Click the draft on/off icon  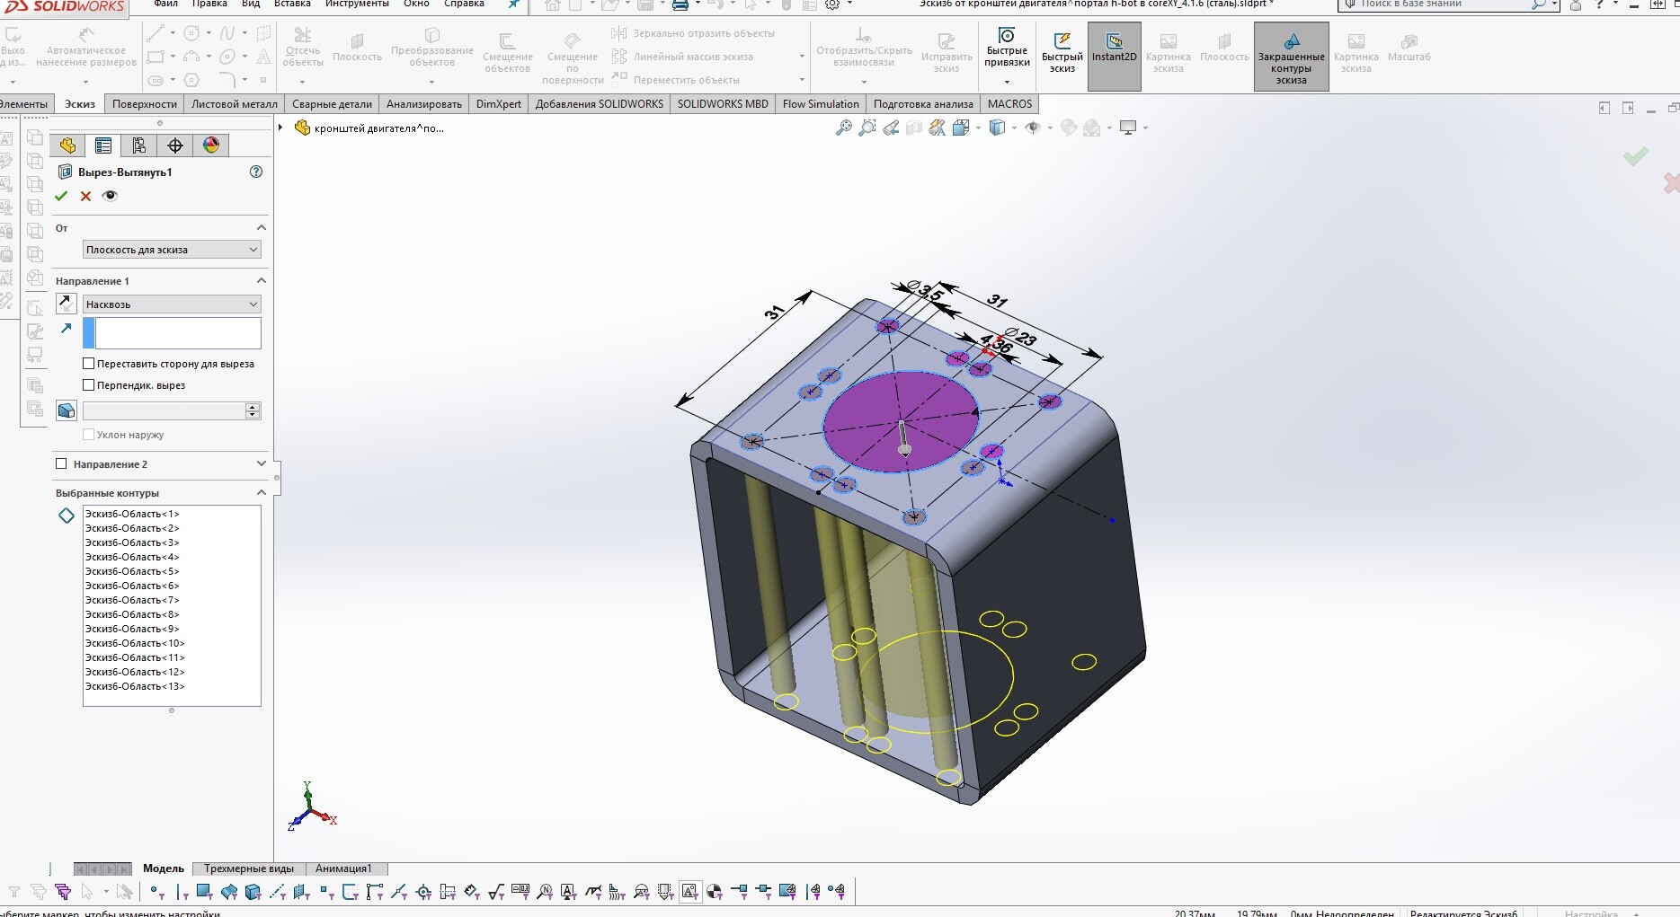point(67,410)
